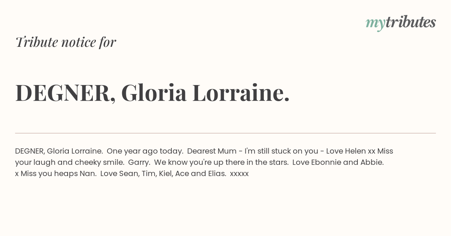Click "your laugh and cheeky smile."
Screen dimensions: 451x236
click(x=70, y=163)
